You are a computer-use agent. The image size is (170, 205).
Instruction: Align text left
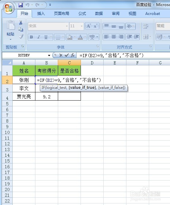point(106,37)
